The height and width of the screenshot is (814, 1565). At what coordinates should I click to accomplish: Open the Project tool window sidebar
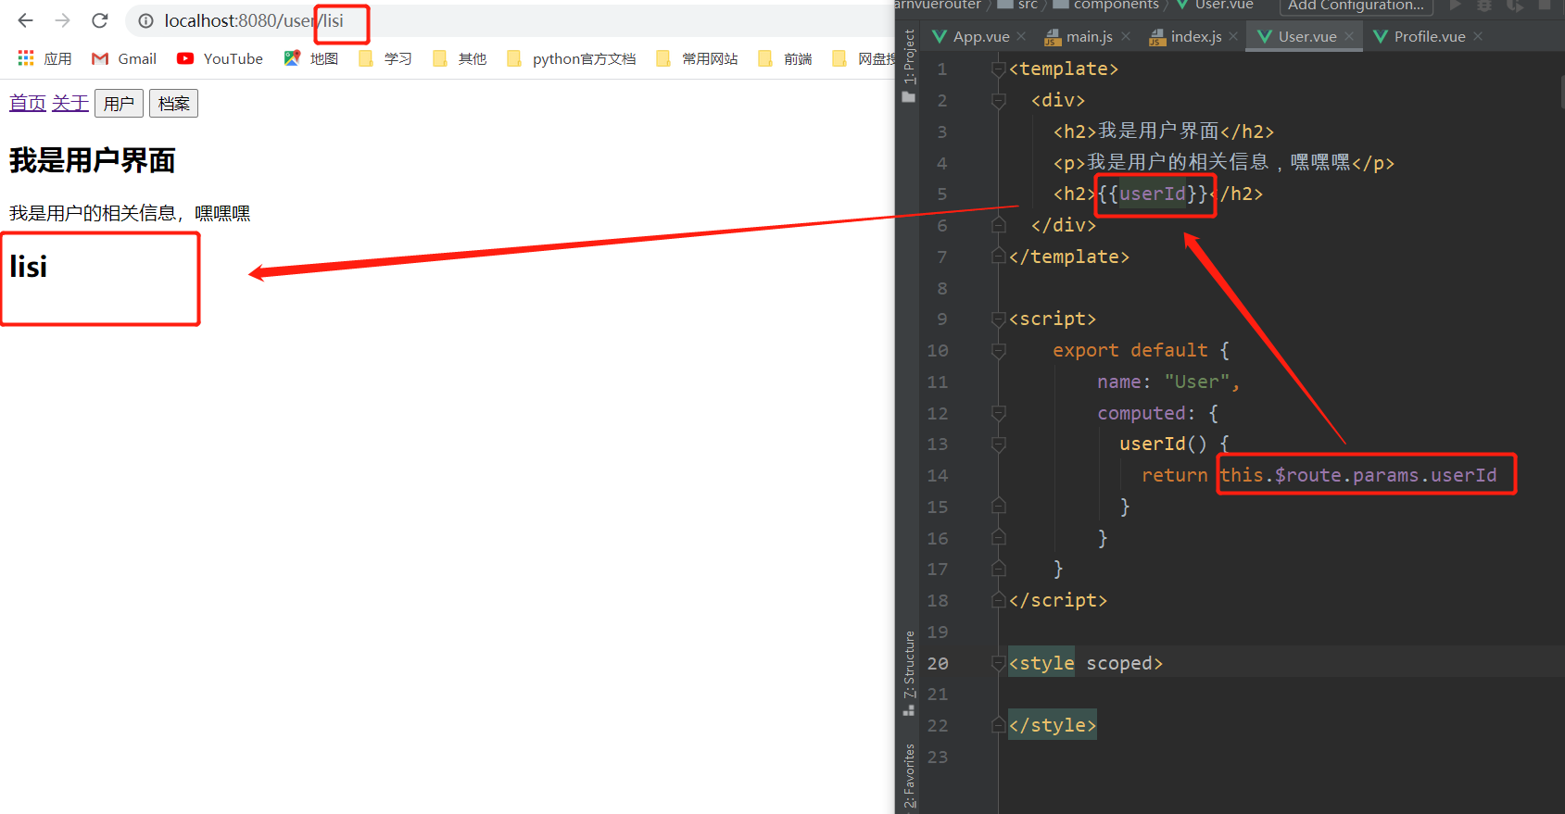pyautogui.click(x=909, y=65)
